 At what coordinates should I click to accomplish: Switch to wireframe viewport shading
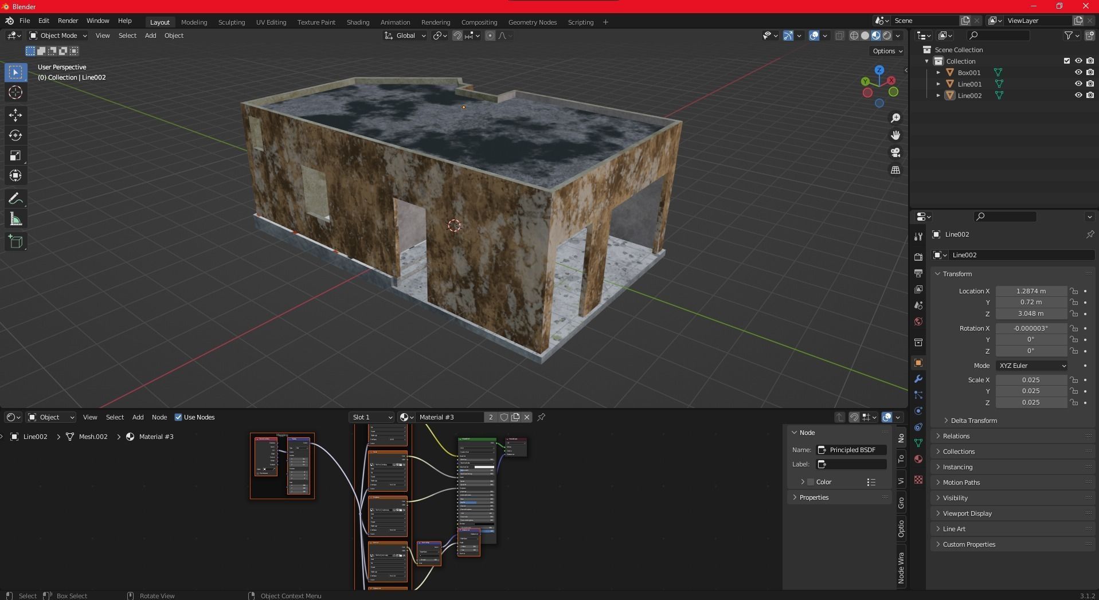tap(854, 36)
